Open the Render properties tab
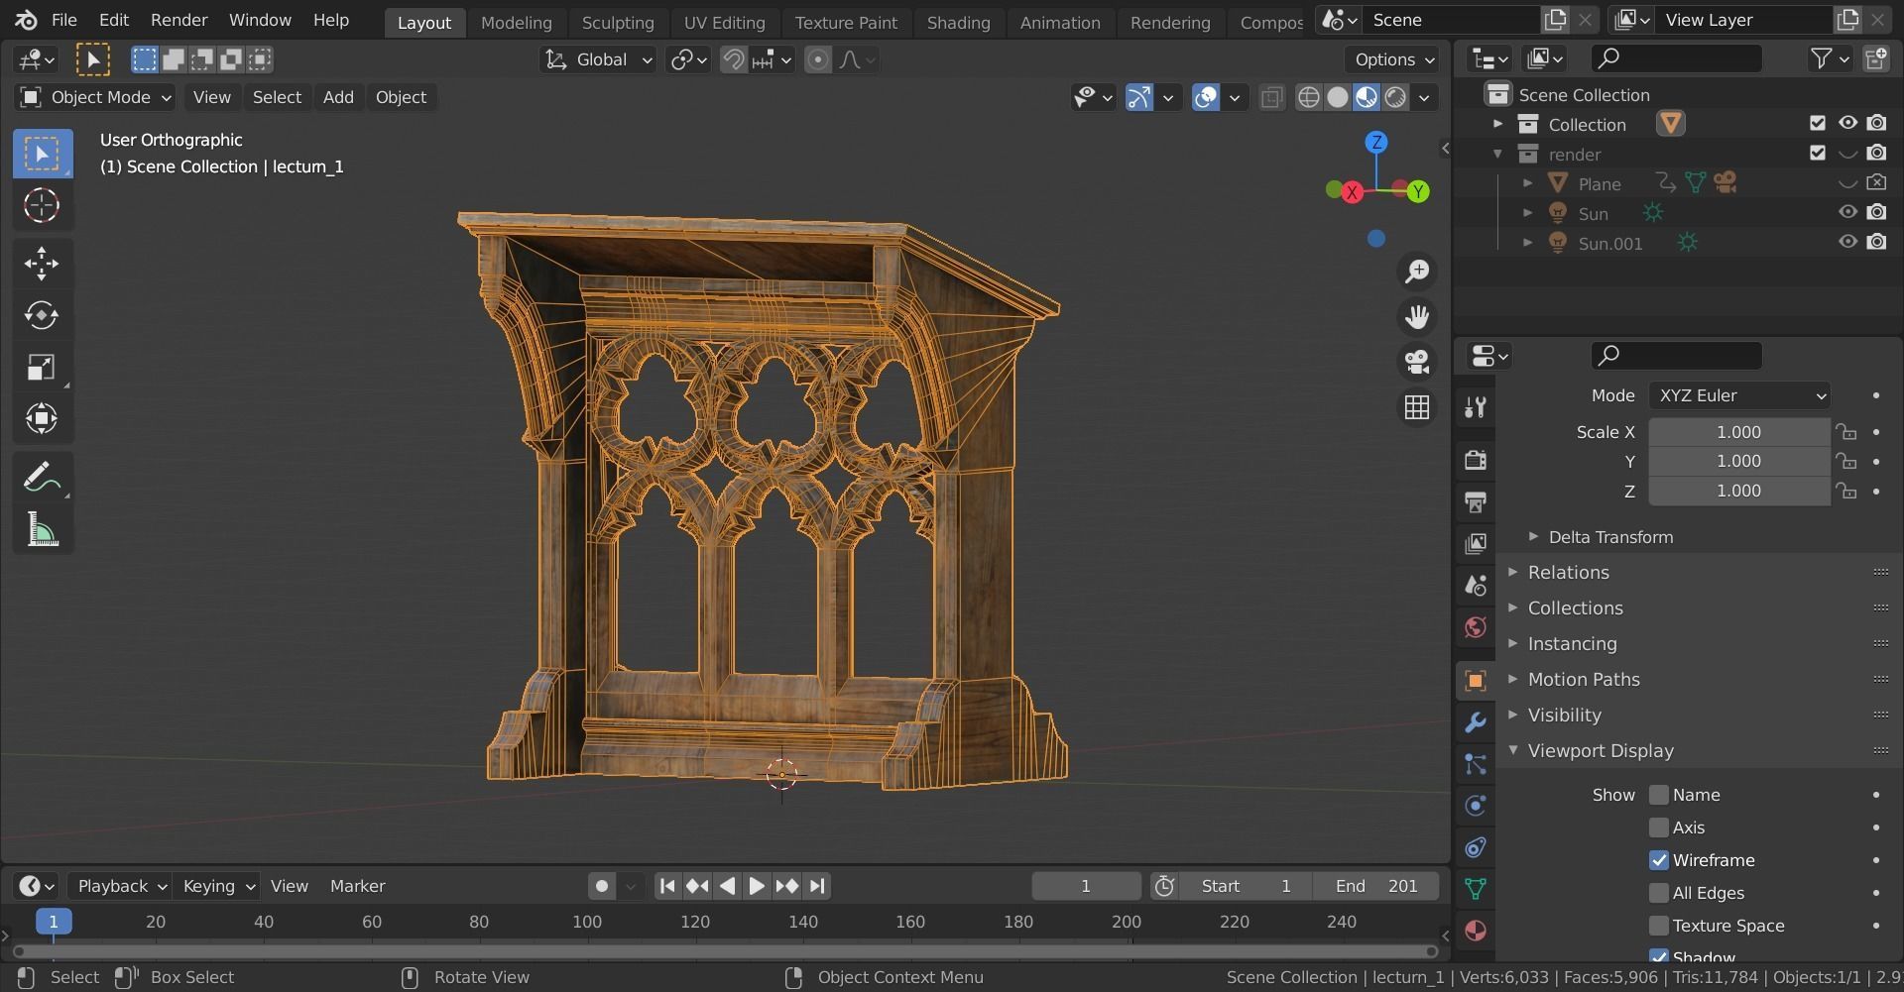 point(1476,460)
